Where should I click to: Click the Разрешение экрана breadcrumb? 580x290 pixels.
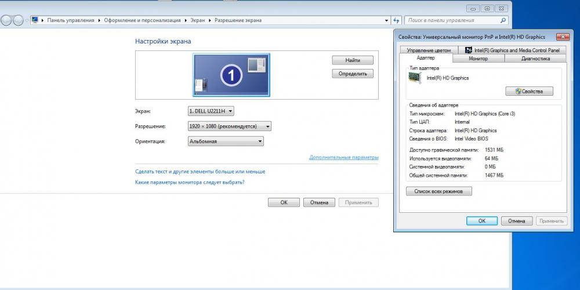tap(238, 20)
